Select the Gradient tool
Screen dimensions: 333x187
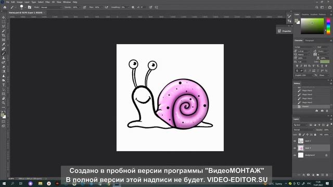pyautogui.click(x=4, y=71)
